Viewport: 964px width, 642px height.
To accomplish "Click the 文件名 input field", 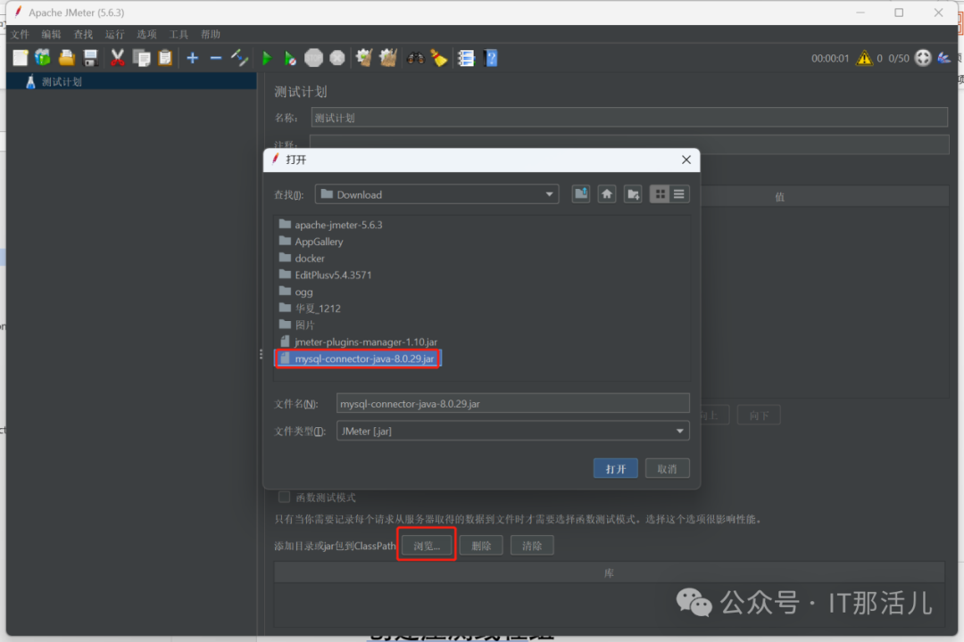I will pos(512,404).
